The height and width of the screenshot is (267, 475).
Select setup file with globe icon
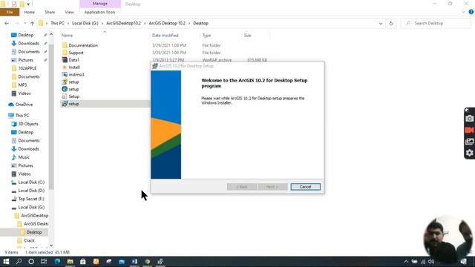coord(73,89)
